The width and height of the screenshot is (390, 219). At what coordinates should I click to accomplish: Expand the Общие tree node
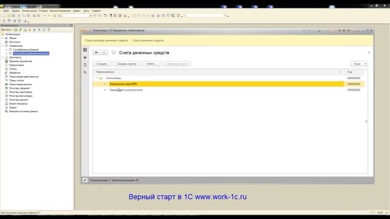click(2, 38)
